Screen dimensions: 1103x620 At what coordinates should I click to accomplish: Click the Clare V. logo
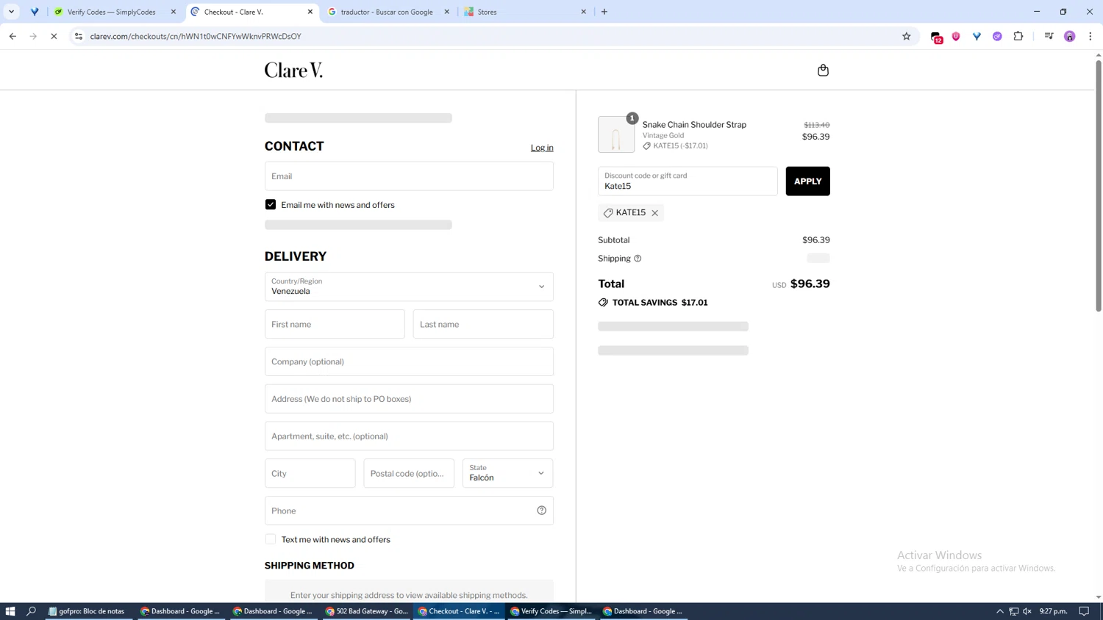pyautogui.click(x=293, y=70)
